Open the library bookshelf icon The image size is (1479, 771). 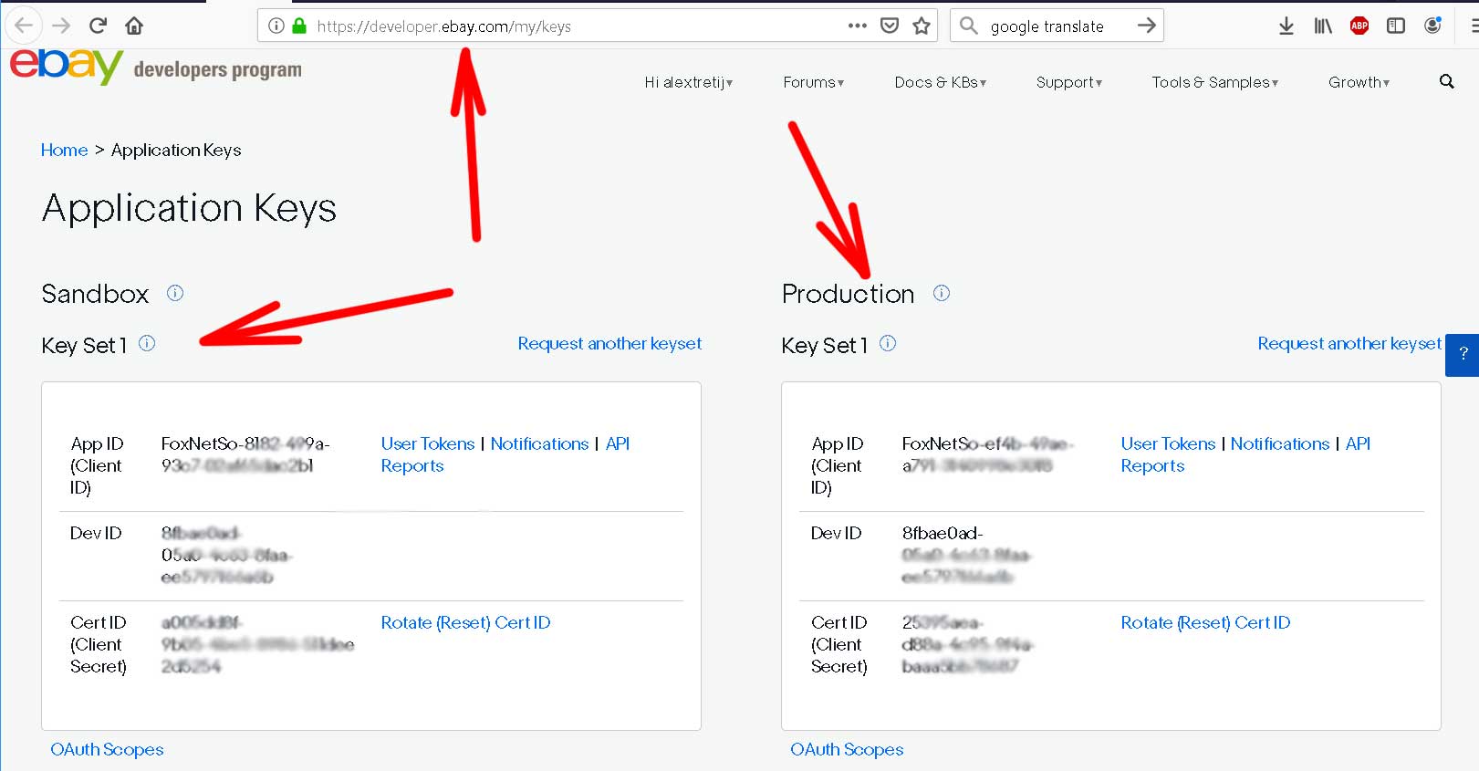pos(1323,26)
